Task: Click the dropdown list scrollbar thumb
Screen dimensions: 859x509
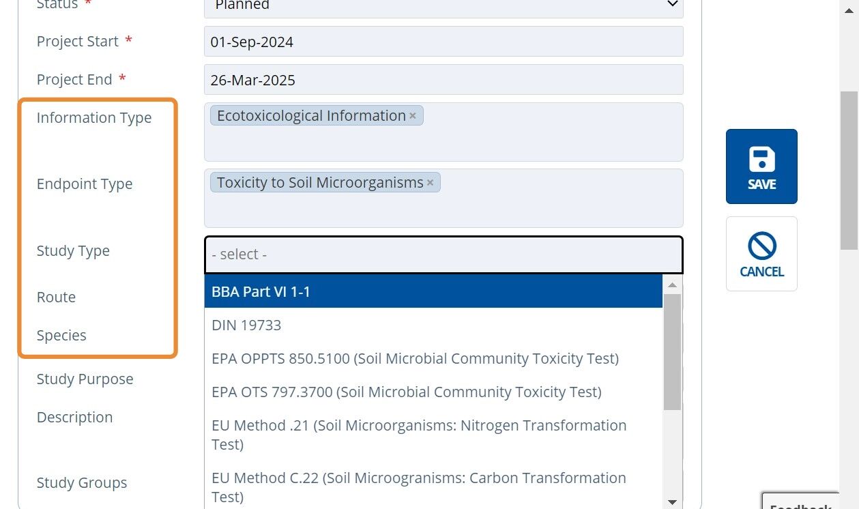Action: [672, 352]
